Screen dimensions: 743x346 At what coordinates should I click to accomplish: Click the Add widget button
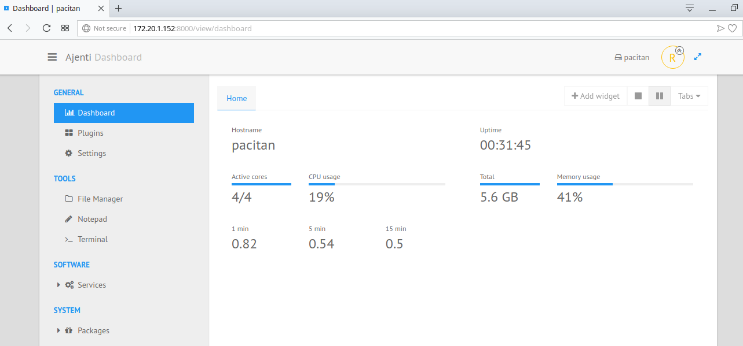tap(595, 96)
